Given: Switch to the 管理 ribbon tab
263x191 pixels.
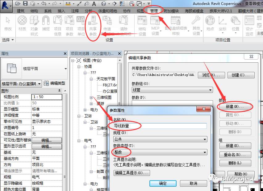Looking at the screenshot, I should click(x=154, y=11).
